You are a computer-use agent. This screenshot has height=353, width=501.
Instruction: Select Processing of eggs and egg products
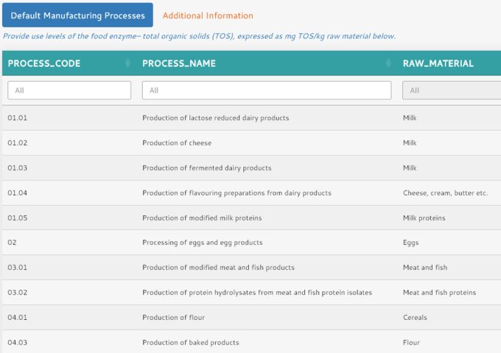202,243
